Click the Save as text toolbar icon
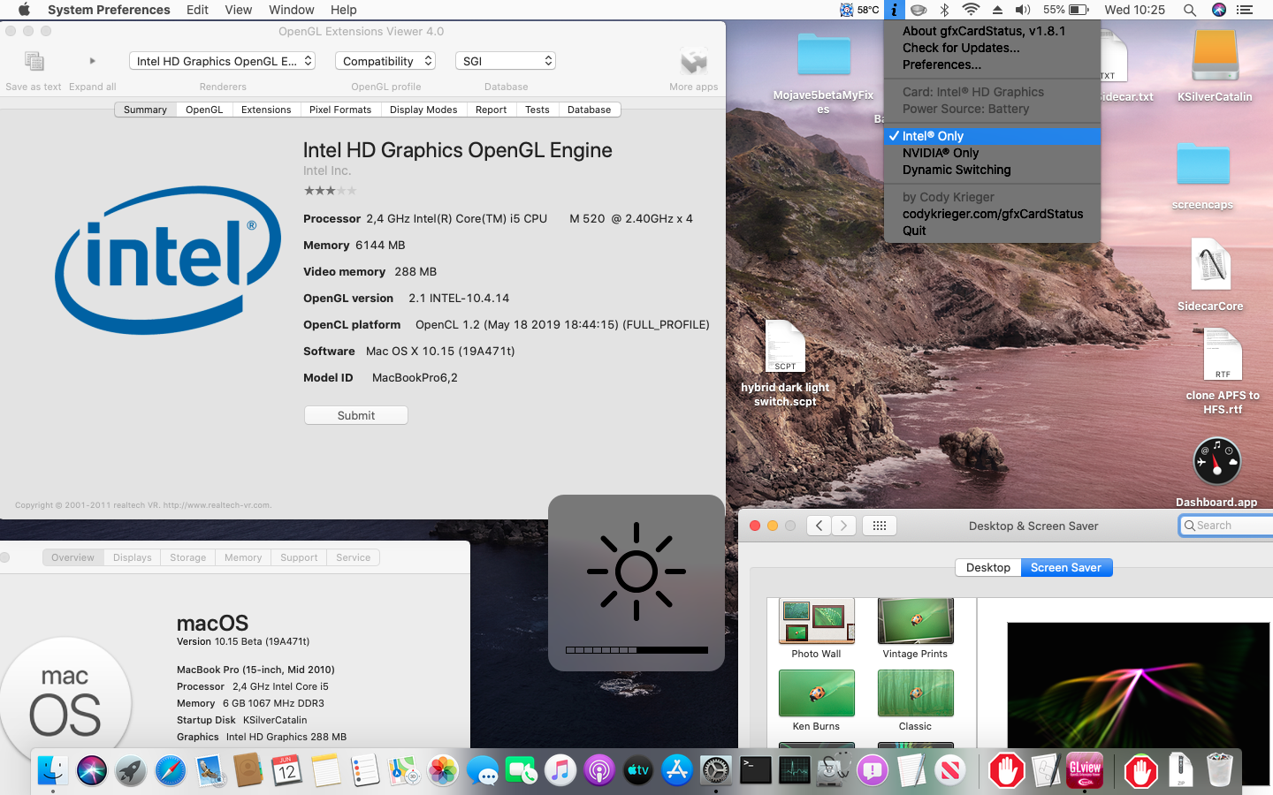 coord(34,61)
